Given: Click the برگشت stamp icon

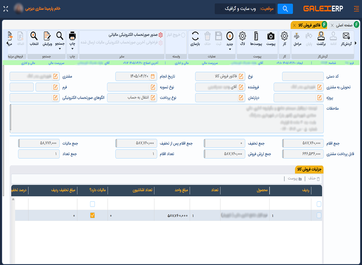Looking at the screenshot, I should [x=321, y=36].
